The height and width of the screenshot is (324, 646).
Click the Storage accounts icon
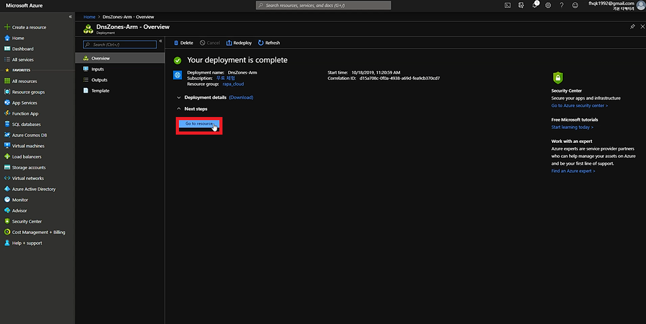point(7,167)
